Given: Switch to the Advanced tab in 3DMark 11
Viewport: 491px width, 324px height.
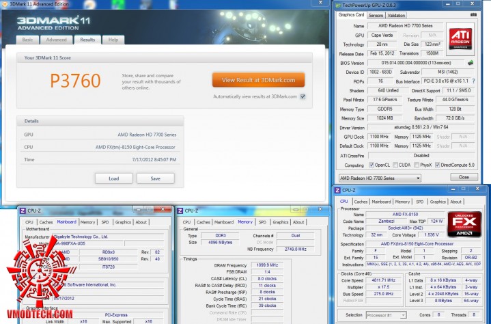Looking at the screenshot, I should [x=57, y=40].
